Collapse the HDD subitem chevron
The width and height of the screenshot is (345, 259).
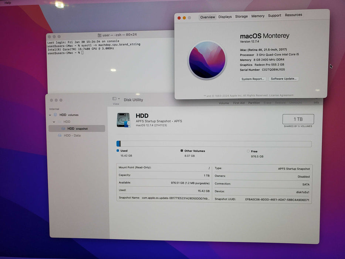click(54, 122)
